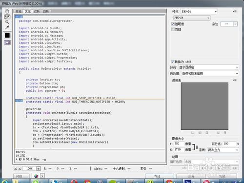This screenshot has height=183, width=244.
Task: Click the 预览 preview button
Action: tap(21, 176)
